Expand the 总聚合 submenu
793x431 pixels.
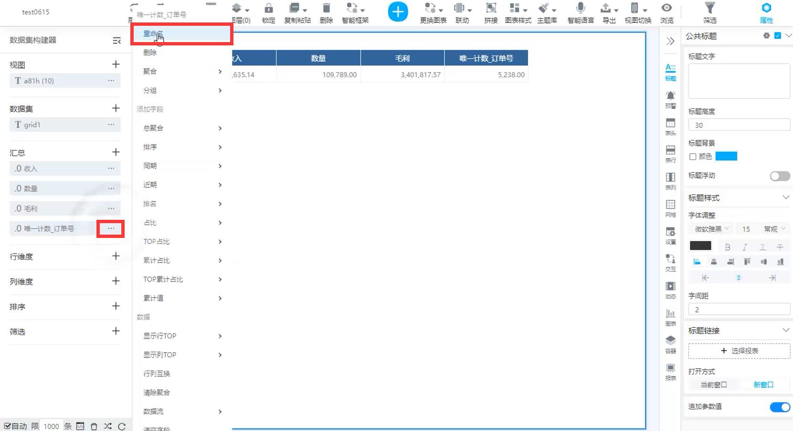click(x=182, y=128)
